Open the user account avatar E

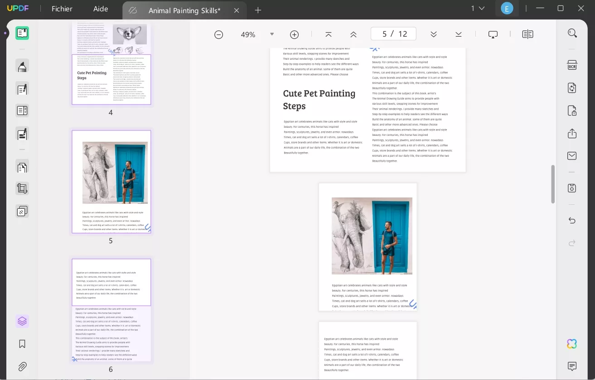pos(507,9)
